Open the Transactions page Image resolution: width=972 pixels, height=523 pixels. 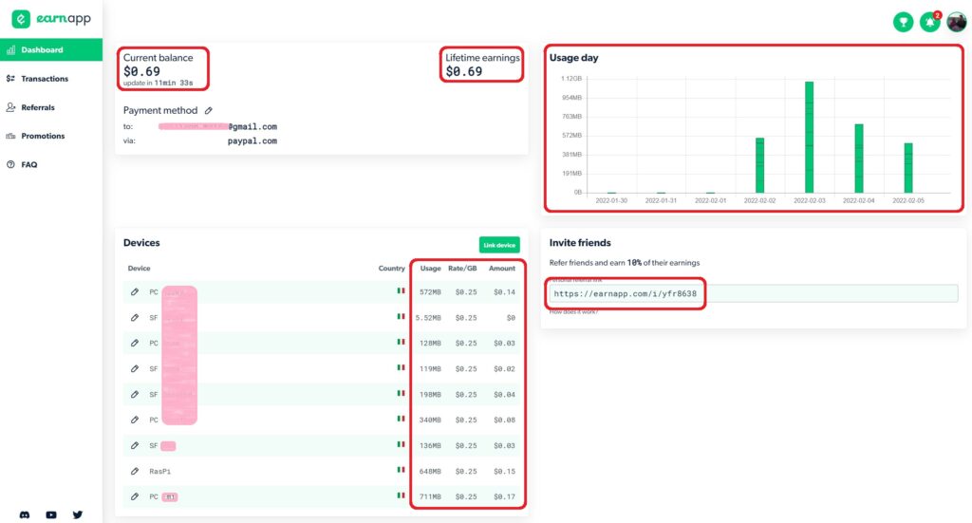(x=45, y=79)
